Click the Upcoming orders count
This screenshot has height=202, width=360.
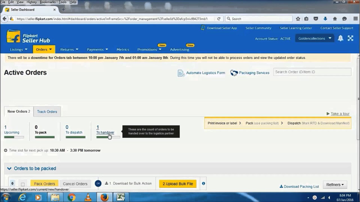[x=12, y=130]
